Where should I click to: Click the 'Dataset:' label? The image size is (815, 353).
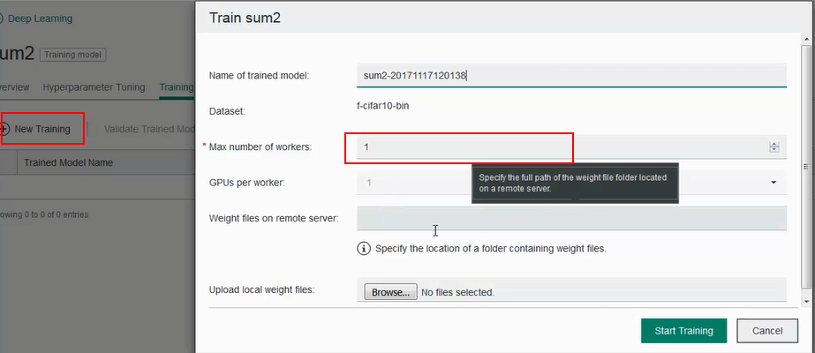[227, 111]
